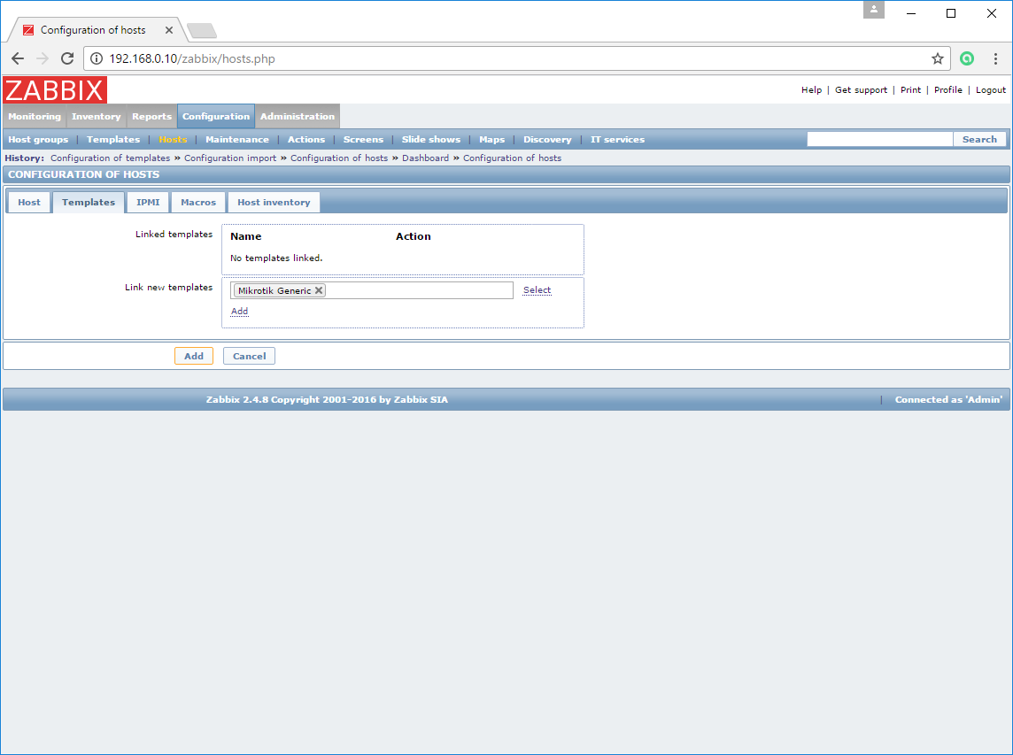Open Configuration of templates history link

point(111,158)
